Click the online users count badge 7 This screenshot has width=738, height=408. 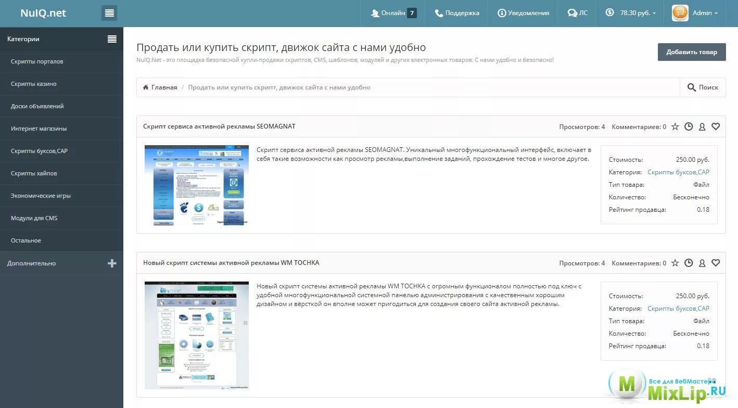click(412, 13)
